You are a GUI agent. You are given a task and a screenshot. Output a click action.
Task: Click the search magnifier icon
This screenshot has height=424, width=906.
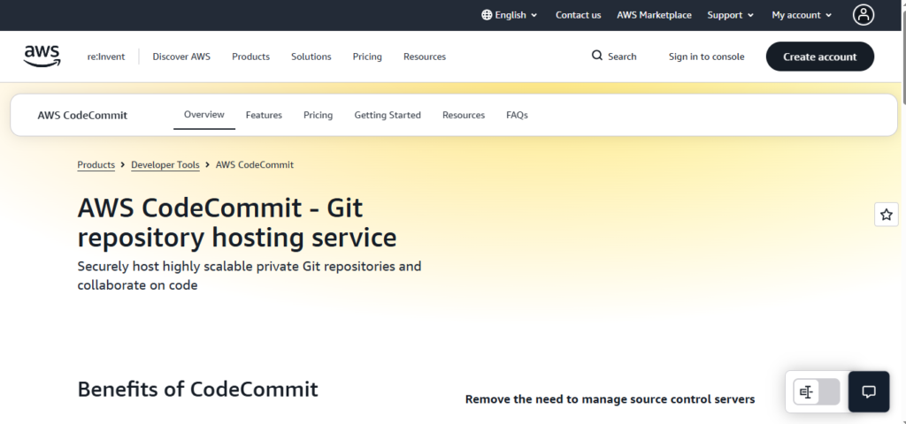597,56
